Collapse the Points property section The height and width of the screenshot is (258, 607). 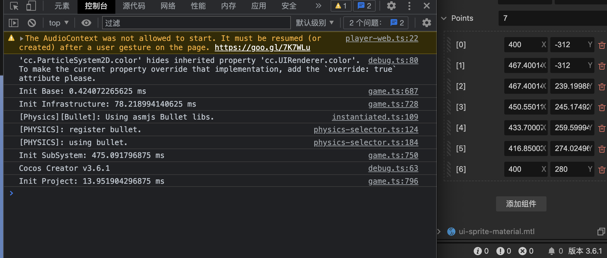pyautogui.click(x=444, y=18)
